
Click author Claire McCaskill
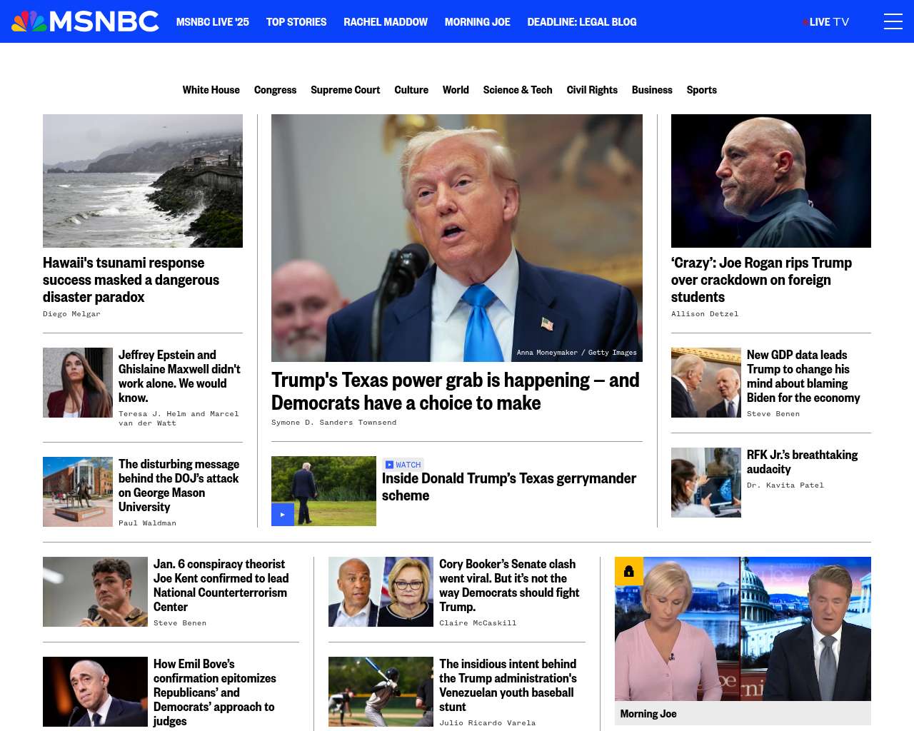[478, 623]
